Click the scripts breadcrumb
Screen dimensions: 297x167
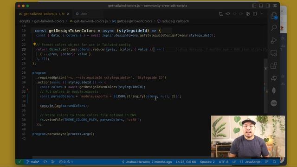click(x=25, y=21)
